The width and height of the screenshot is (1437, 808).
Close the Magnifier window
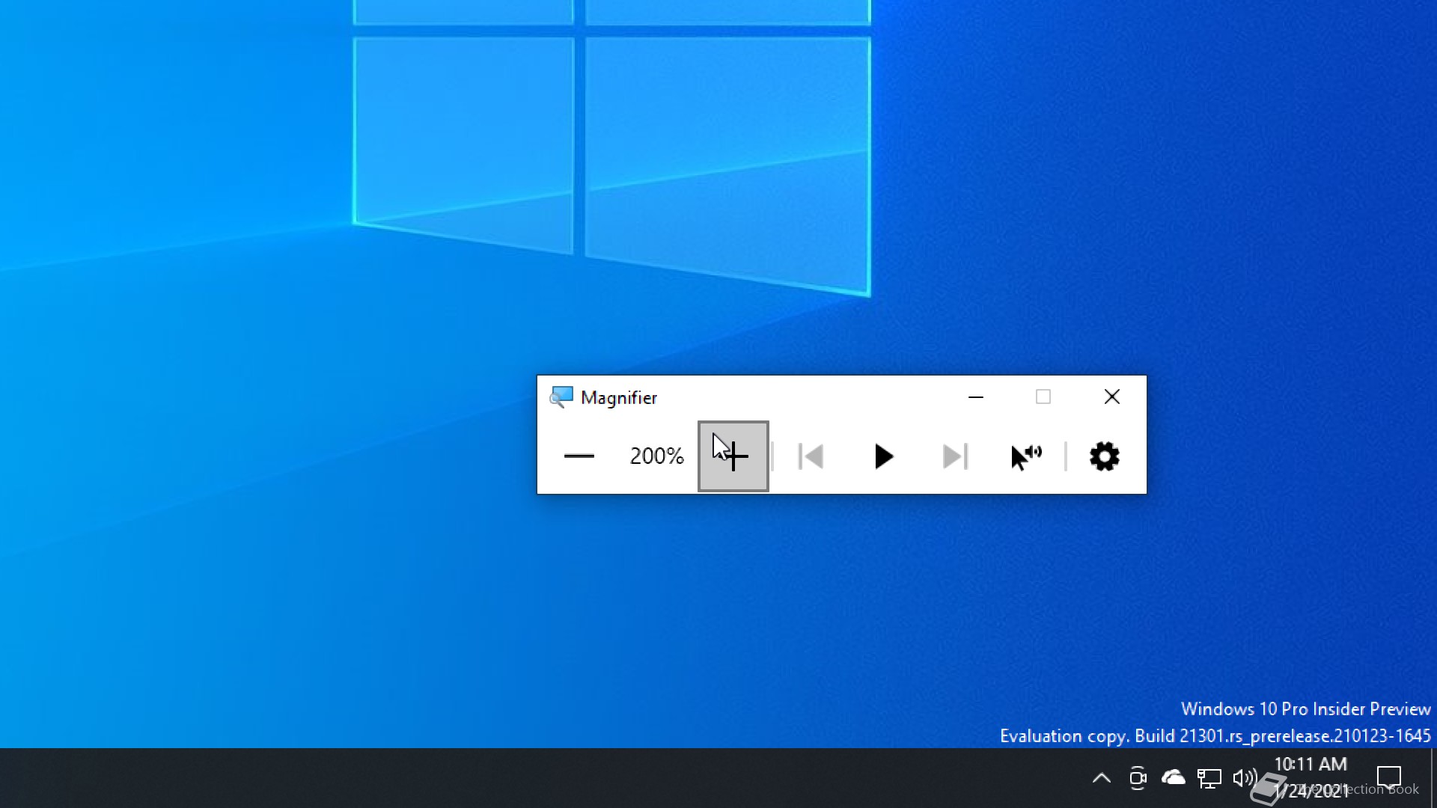[x=1111, y=397]
